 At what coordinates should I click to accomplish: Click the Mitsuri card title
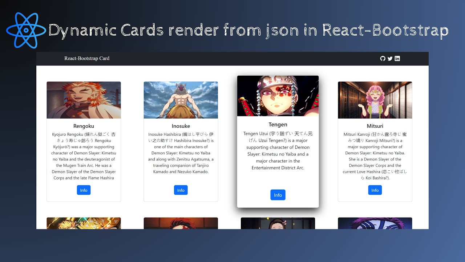(x=375, y=126)
